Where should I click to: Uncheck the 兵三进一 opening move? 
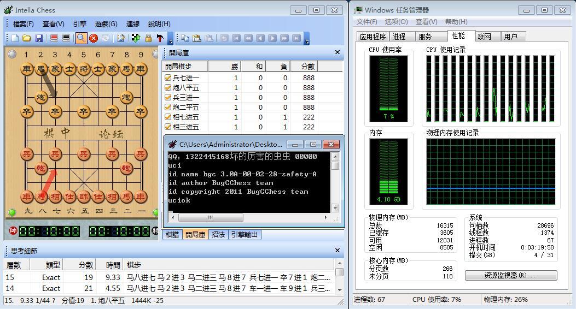tap(168, 97)
